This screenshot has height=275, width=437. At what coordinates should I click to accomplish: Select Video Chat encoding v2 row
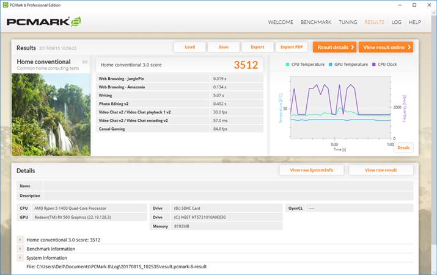pyautogui.click(x=180, y=120)
